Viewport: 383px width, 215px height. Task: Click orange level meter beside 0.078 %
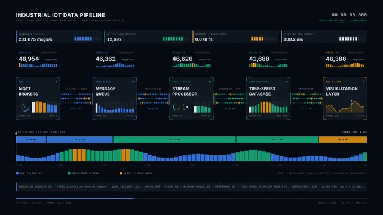tap(263, 39)
